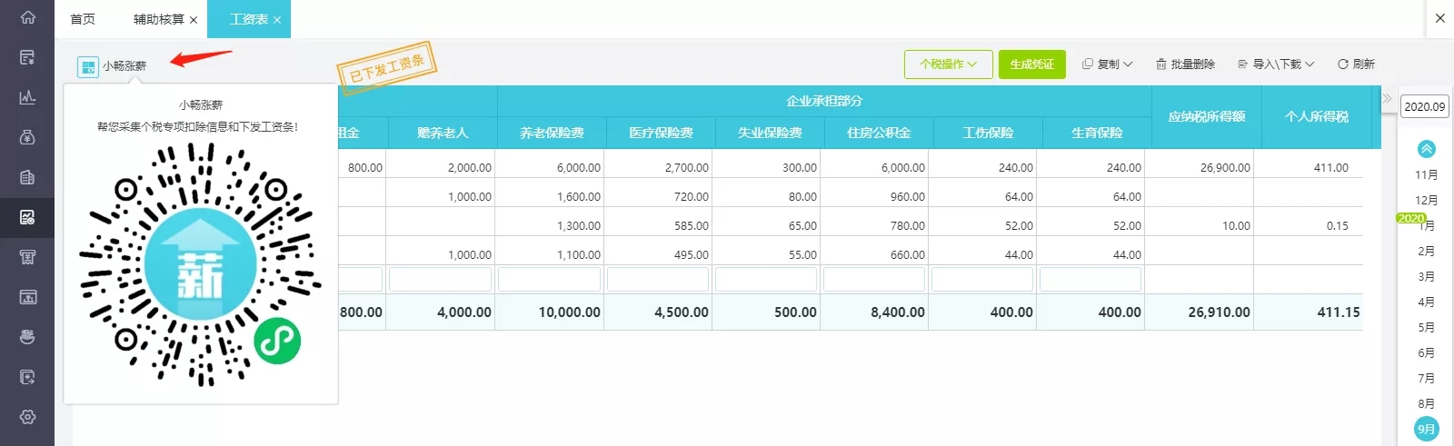Click the 应纳税所得额 column header

1207,117
